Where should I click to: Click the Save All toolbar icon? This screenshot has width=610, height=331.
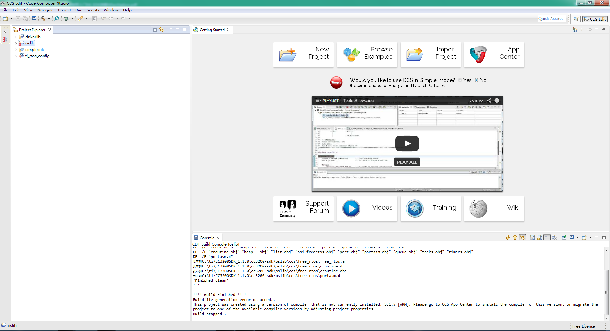25,18
